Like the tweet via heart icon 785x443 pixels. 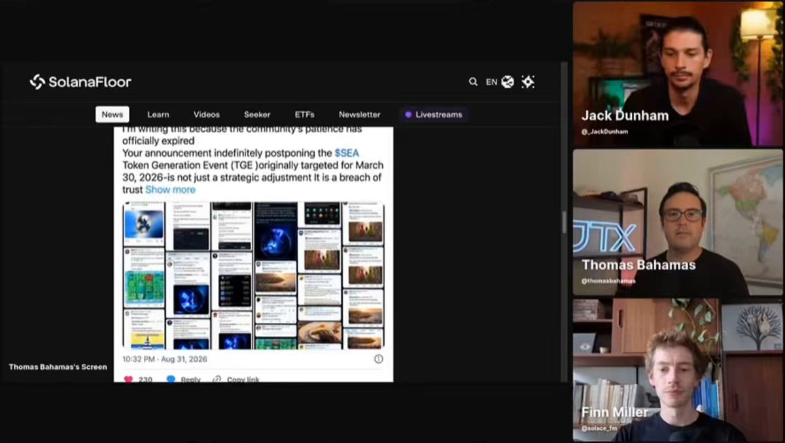[x=128, y=379]
